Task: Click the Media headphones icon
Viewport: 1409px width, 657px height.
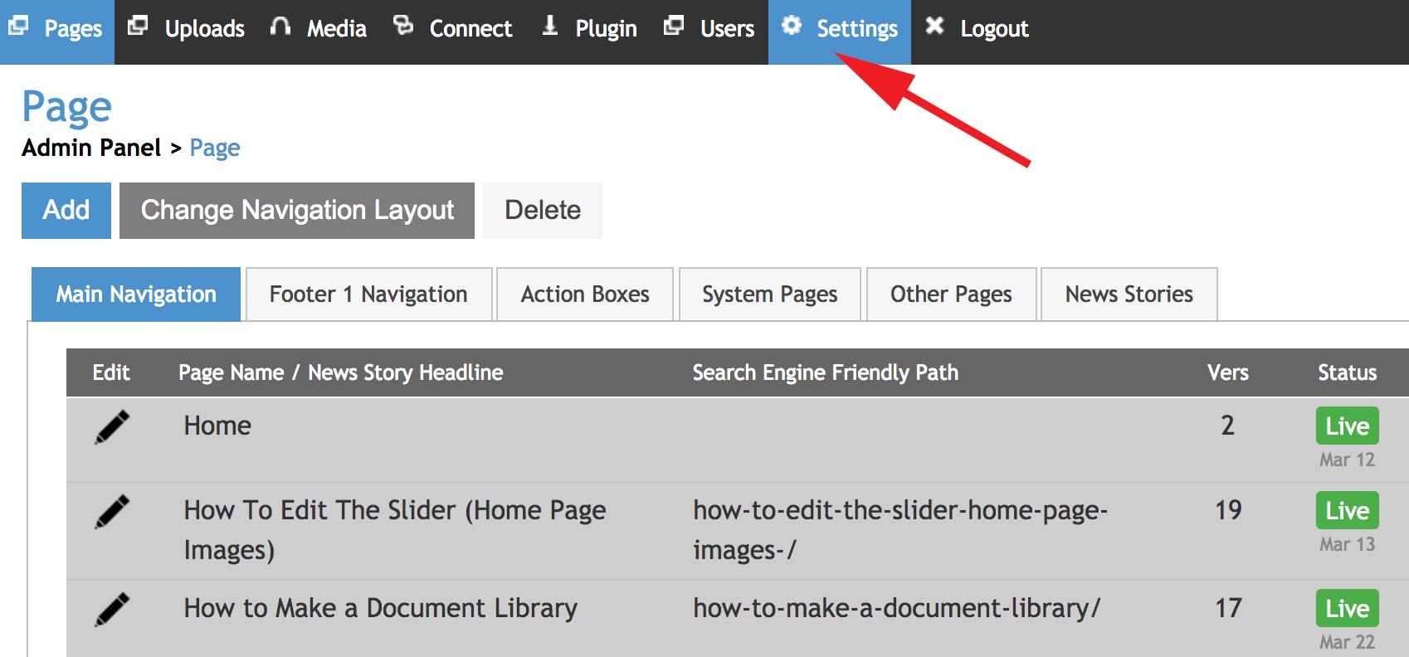Action: [280, 27]
